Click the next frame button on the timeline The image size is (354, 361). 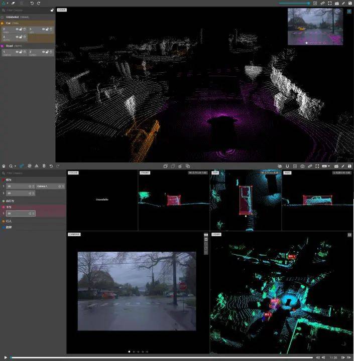(342, 357)
